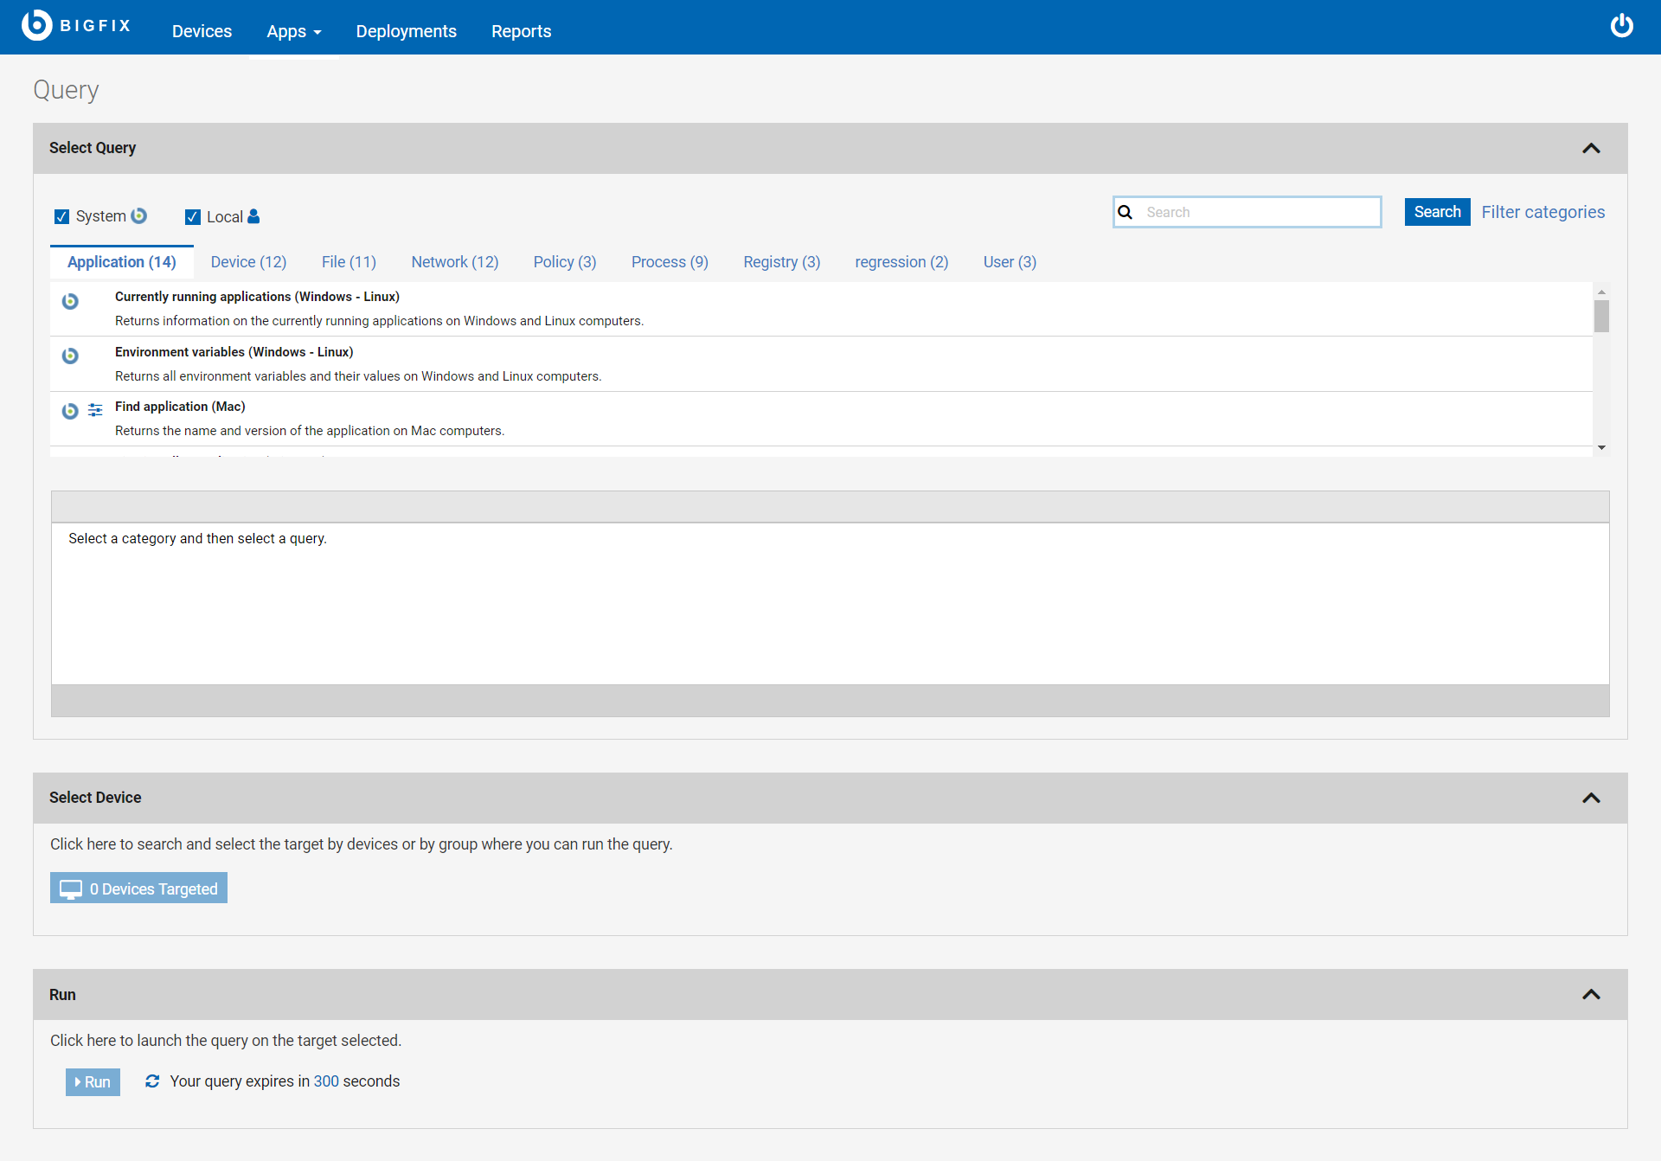Click the BigFix logo in the header
The width and height of the screenshot is (1661, 1161).
click(x=76, y=25)
